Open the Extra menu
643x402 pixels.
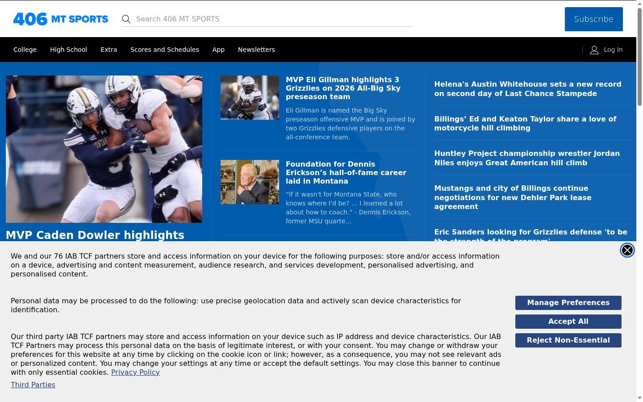(109, 50)
